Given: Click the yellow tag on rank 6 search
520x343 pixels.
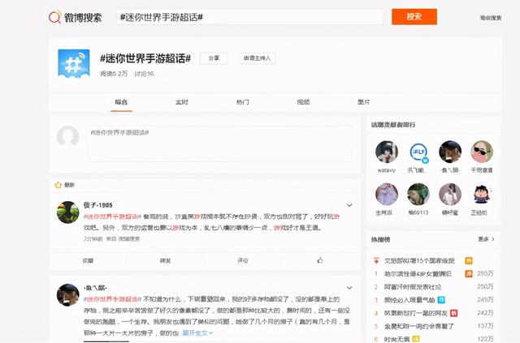Looking at the screenshot, I should tap(416, 339).
